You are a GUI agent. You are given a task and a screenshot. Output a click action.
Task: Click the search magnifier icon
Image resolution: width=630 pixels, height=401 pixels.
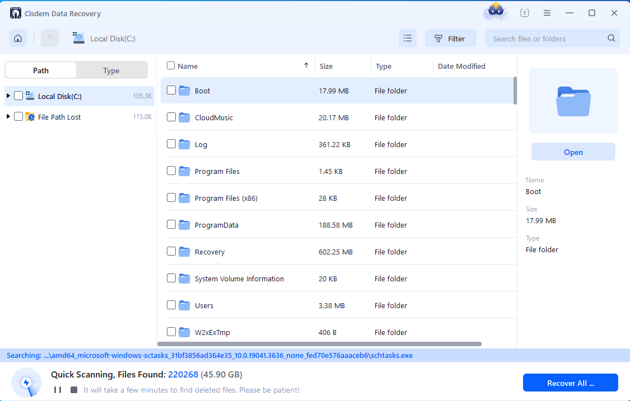(x=611, y=39)
